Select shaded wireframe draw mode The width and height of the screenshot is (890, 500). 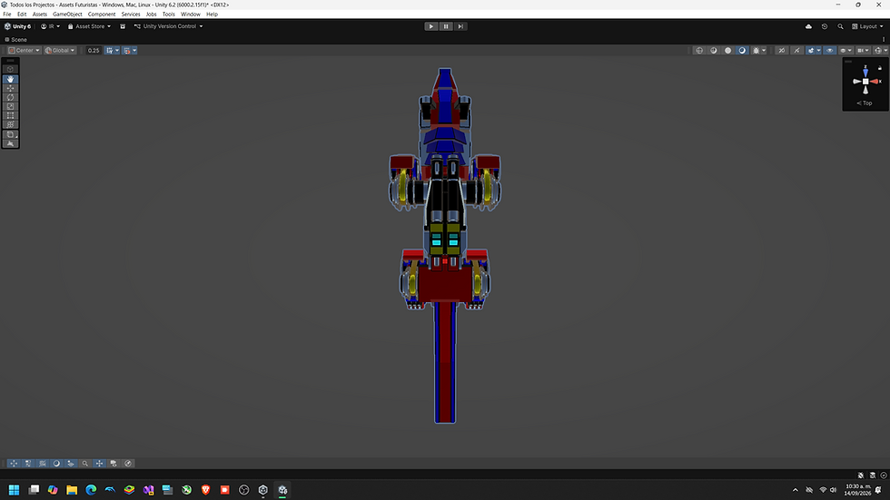pyautogui.click(x=714, y=51)
